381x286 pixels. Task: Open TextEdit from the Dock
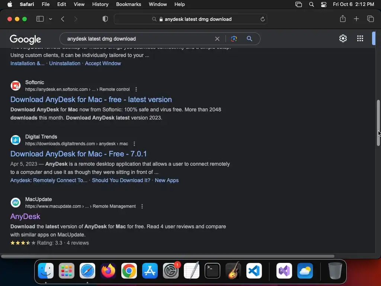192,271
